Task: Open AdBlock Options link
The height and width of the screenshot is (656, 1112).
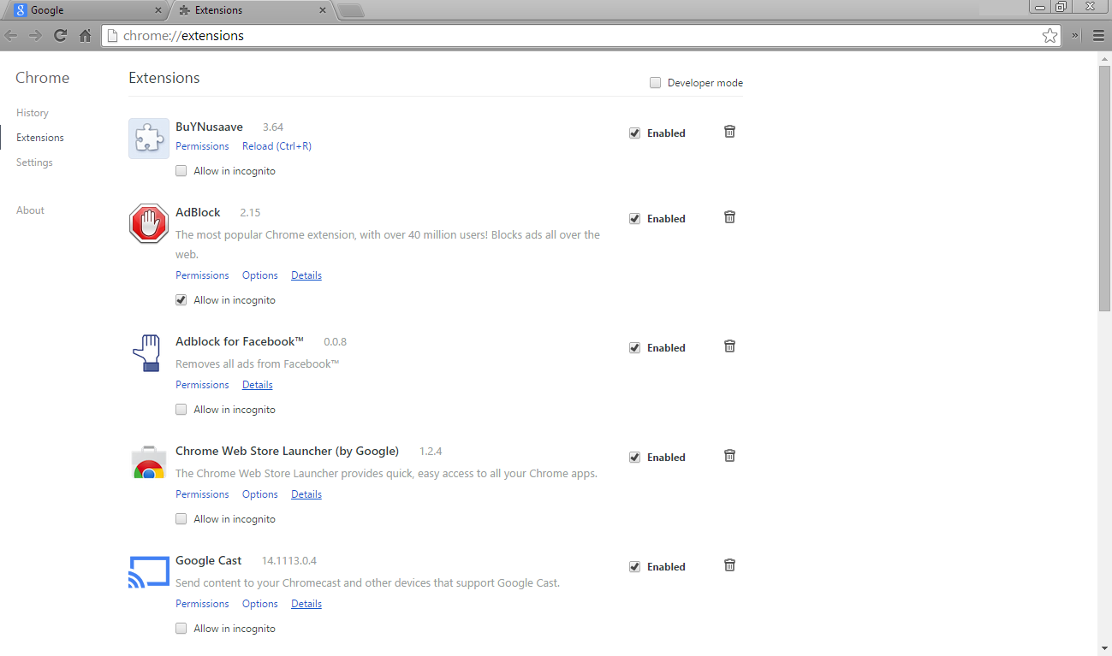Action: [x=260, y=275]
